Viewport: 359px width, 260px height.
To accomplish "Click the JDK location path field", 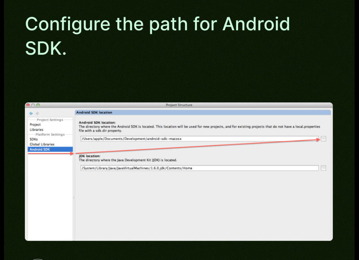I will 199,168.
